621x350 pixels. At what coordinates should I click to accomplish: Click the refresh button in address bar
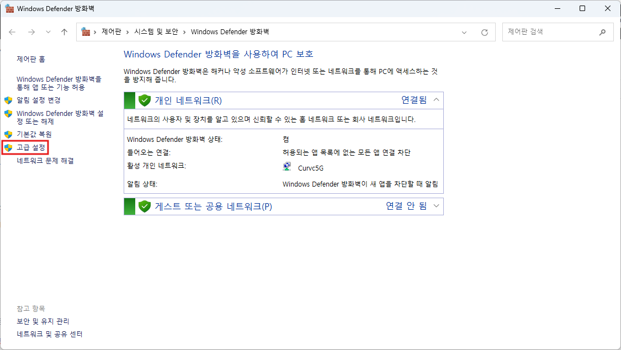pos(485,32)
